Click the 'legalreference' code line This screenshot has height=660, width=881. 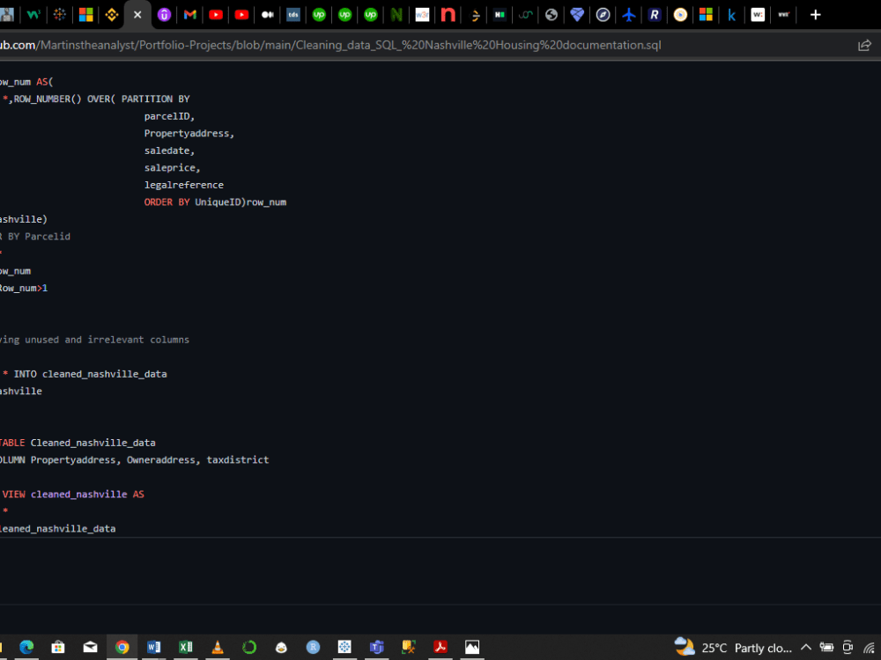[184, 185]
